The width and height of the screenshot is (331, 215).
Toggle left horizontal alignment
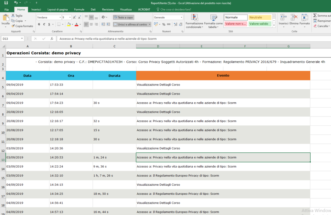click(86, 25)
